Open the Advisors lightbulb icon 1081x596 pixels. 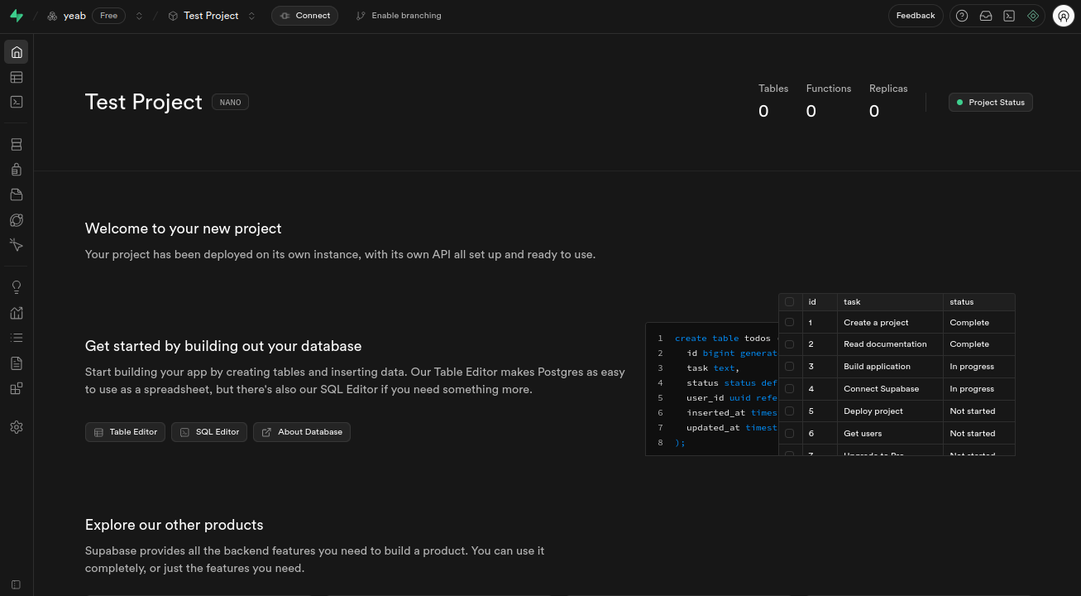(17, 287)
